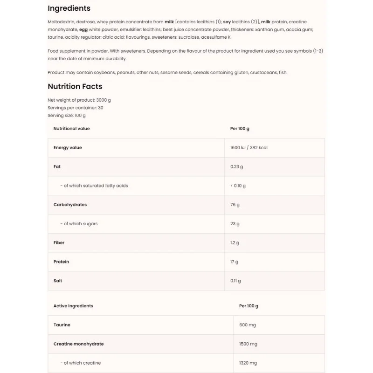Select the 1320 mg creatine value
Image resolution: width=373 pixels, height=373 pixels.
pyautogui.click(x=248, y=363)
